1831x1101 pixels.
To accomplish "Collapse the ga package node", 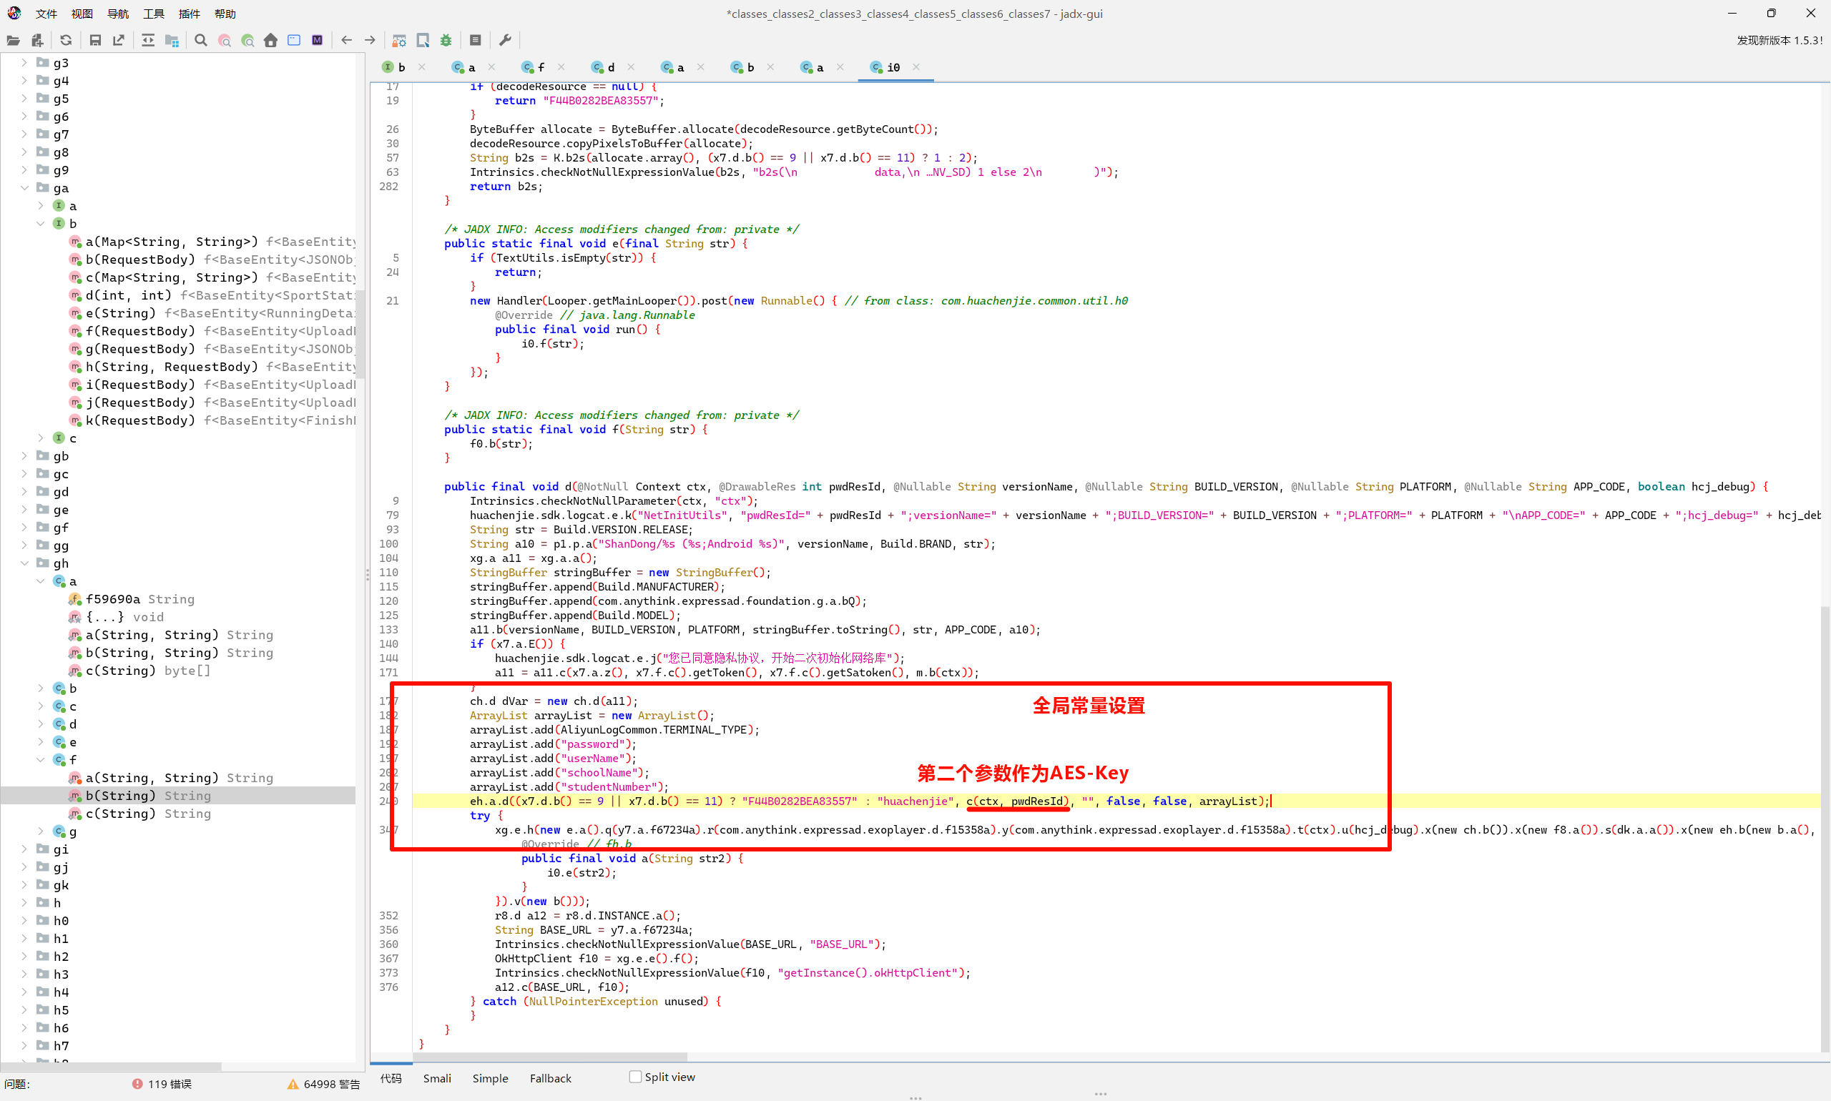I will [24, 188].
